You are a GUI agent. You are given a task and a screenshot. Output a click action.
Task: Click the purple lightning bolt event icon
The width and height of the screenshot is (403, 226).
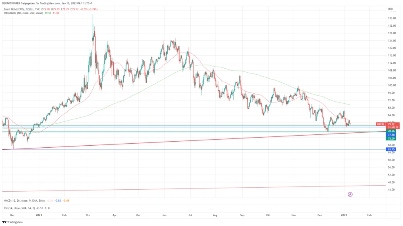coord(350,195)
